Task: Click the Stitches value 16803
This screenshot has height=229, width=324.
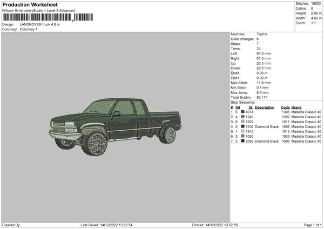Action: click(316, 4)
